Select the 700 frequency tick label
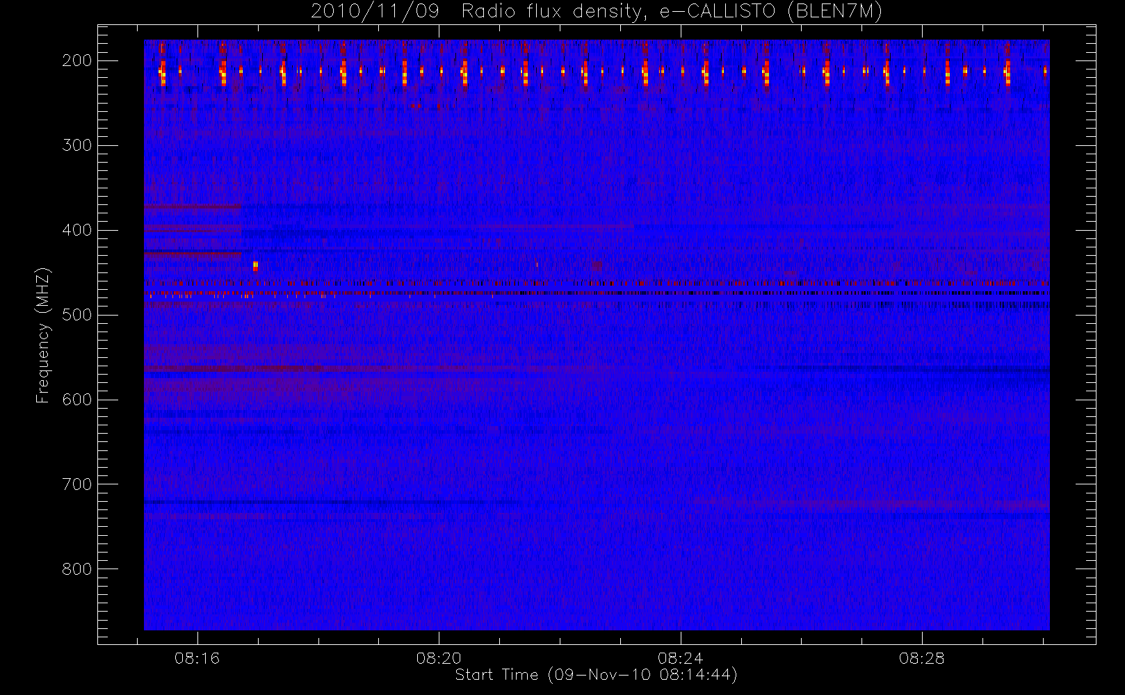Image resolution: width=1125 pixels, height=695 pixels. pyautogui.click(x=76, y=484)
